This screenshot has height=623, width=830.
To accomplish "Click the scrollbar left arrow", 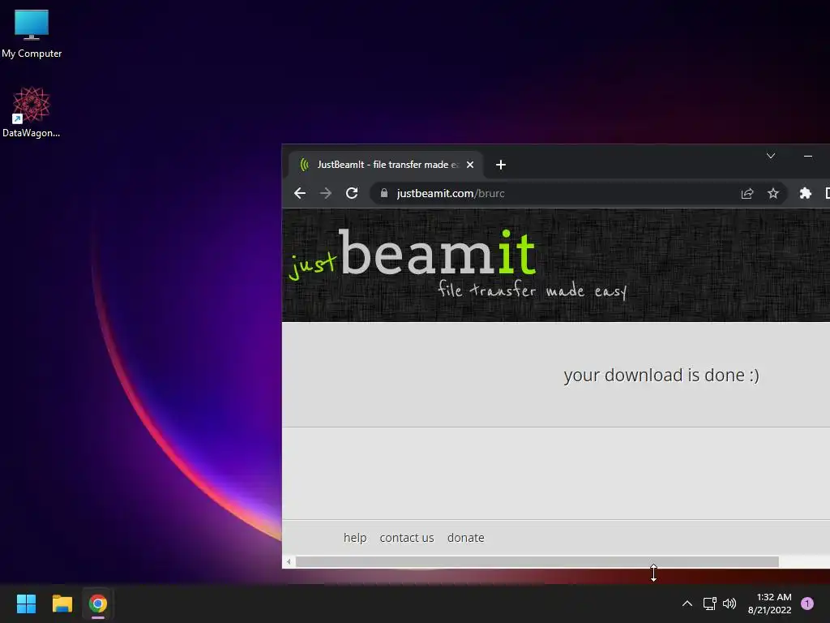I will click(289, 561).
